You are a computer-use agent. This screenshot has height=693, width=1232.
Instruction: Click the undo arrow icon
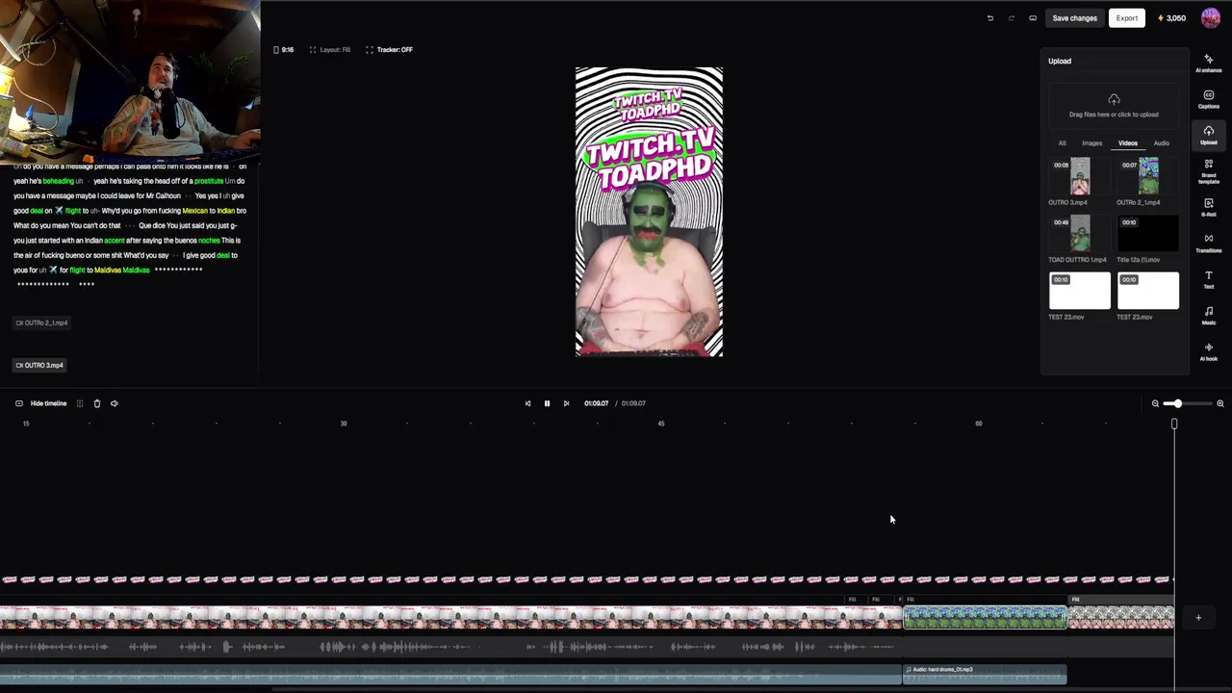(x=989, y=18)
